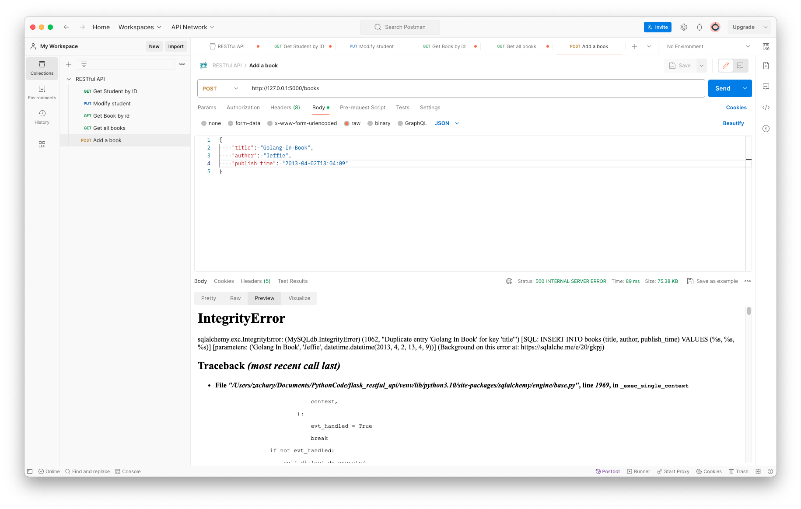Open the two-pane layout toggle
The image size is (801, 509).
pos(758,471)
